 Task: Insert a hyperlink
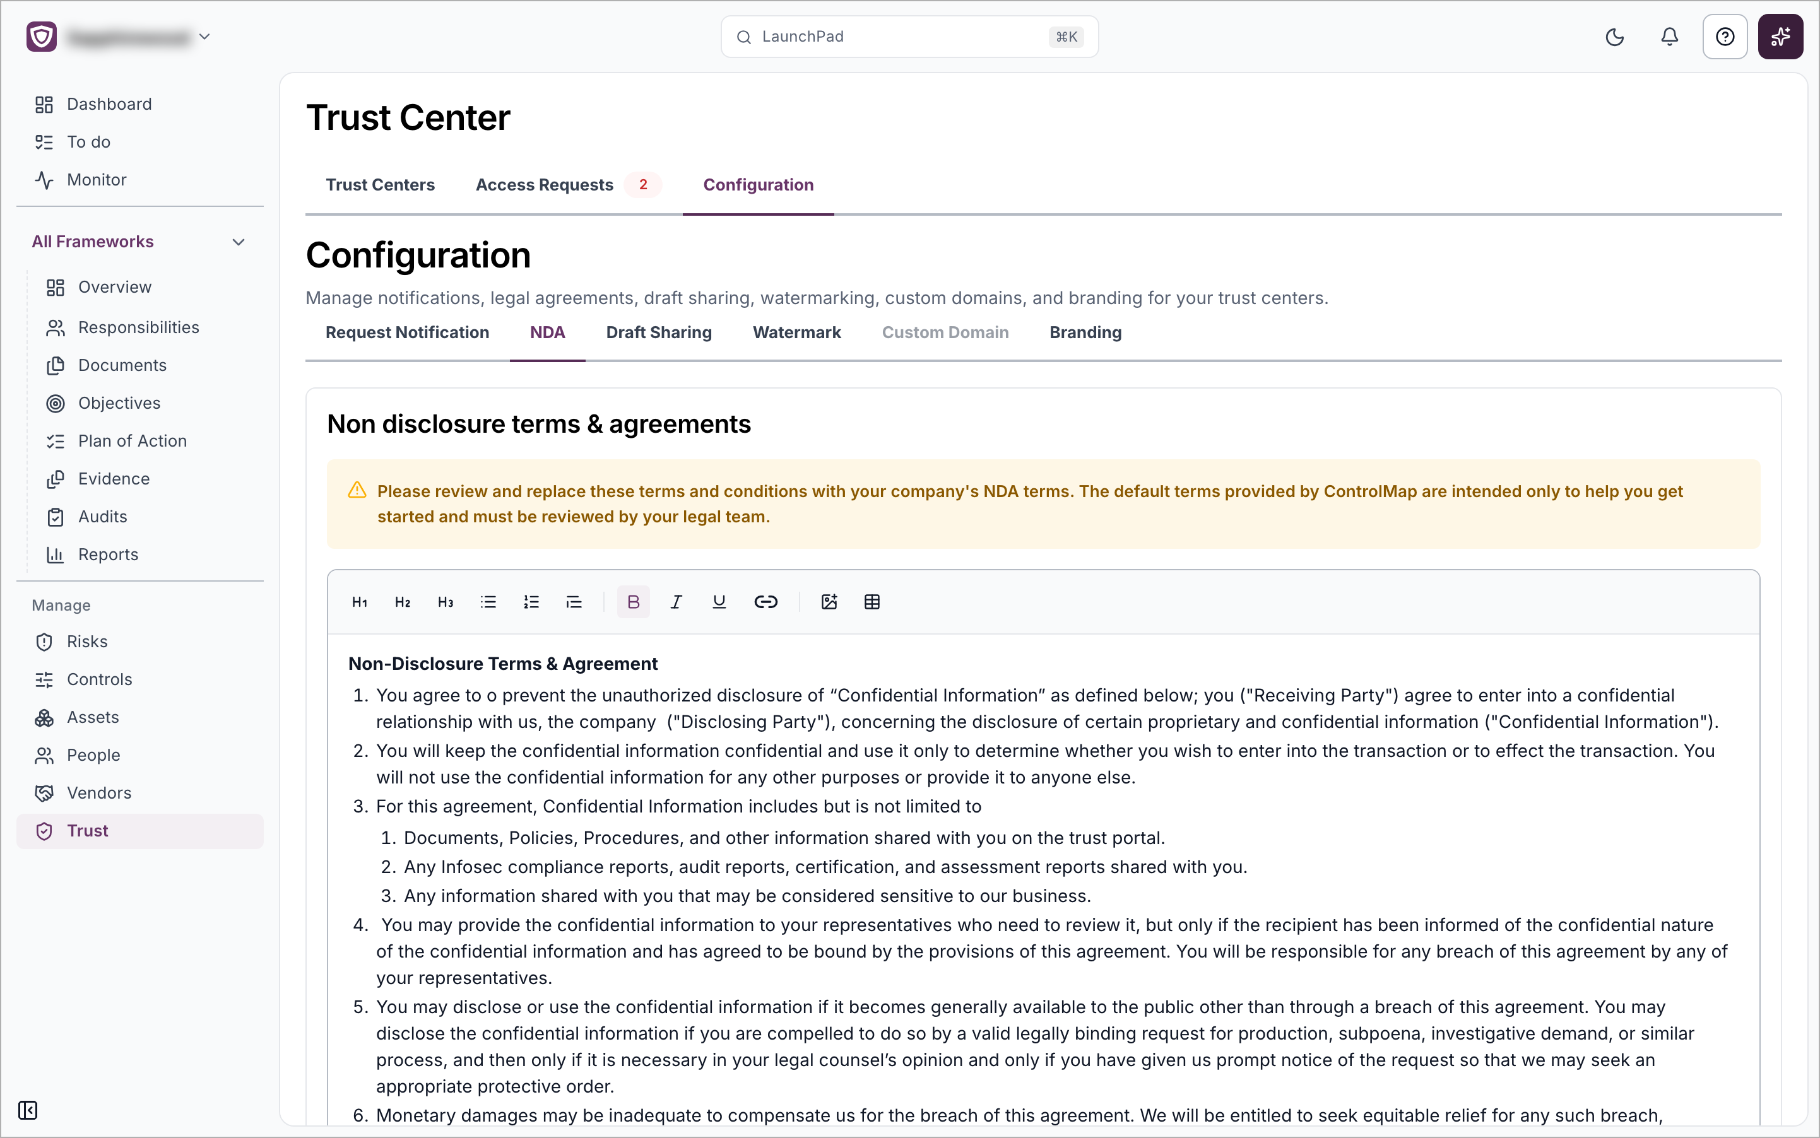point(765,602)
